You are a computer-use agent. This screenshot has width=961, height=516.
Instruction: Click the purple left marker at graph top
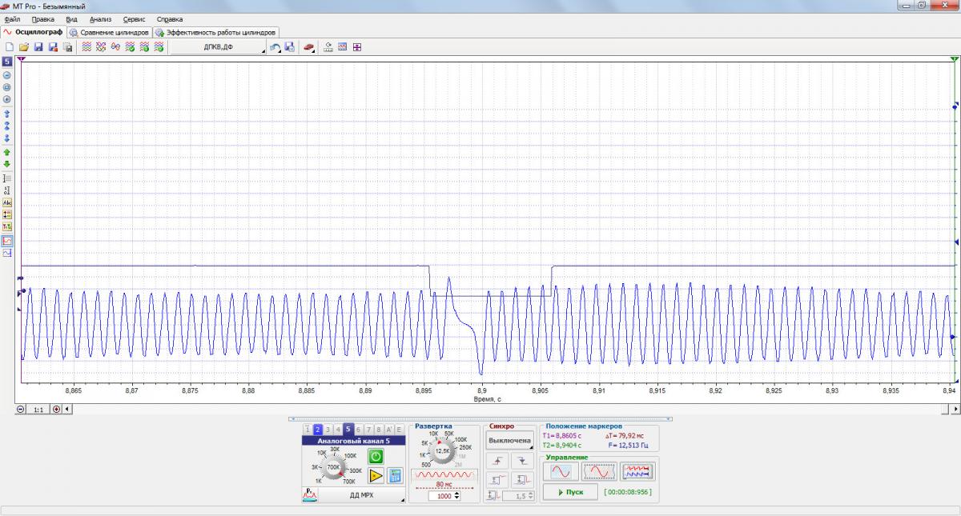pos(21,59)
